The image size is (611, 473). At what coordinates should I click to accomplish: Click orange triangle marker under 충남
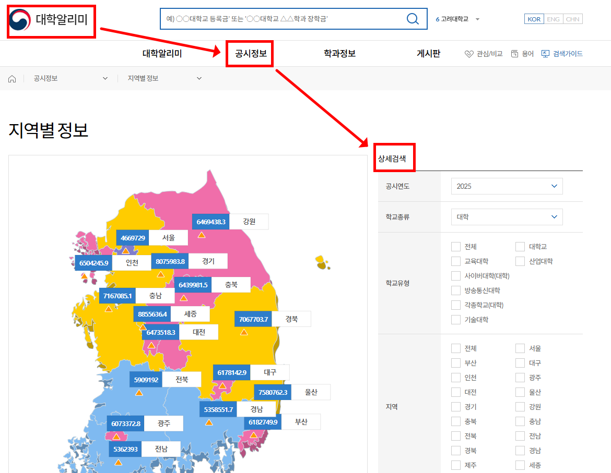pos(108,309)
